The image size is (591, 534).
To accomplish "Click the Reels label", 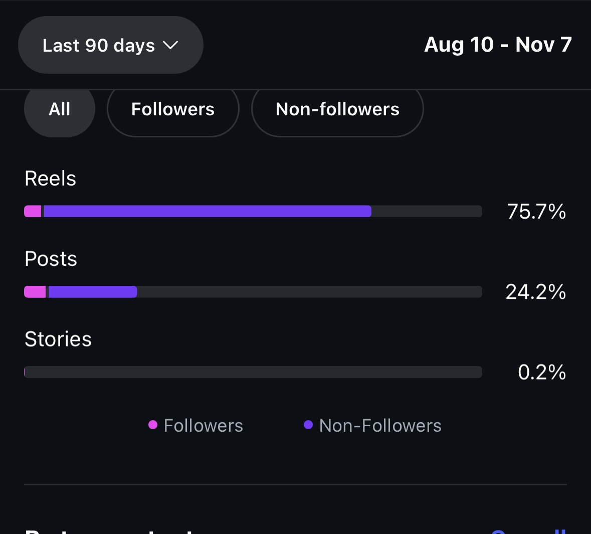I will [51, 179].
